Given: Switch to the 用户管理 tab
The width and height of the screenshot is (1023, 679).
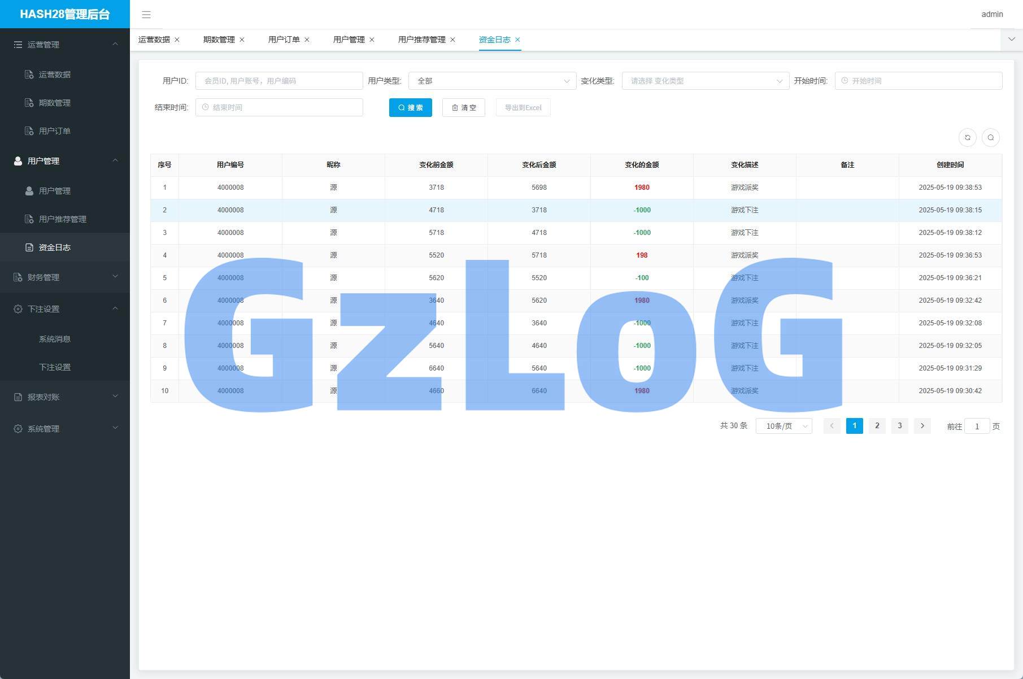Looking at the screenshot, I should (349, 40).
